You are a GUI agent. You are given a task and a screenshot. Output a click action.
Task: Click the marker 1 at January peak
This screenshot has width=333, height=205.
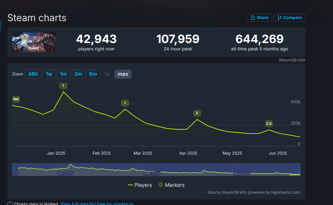coord(63,85)
